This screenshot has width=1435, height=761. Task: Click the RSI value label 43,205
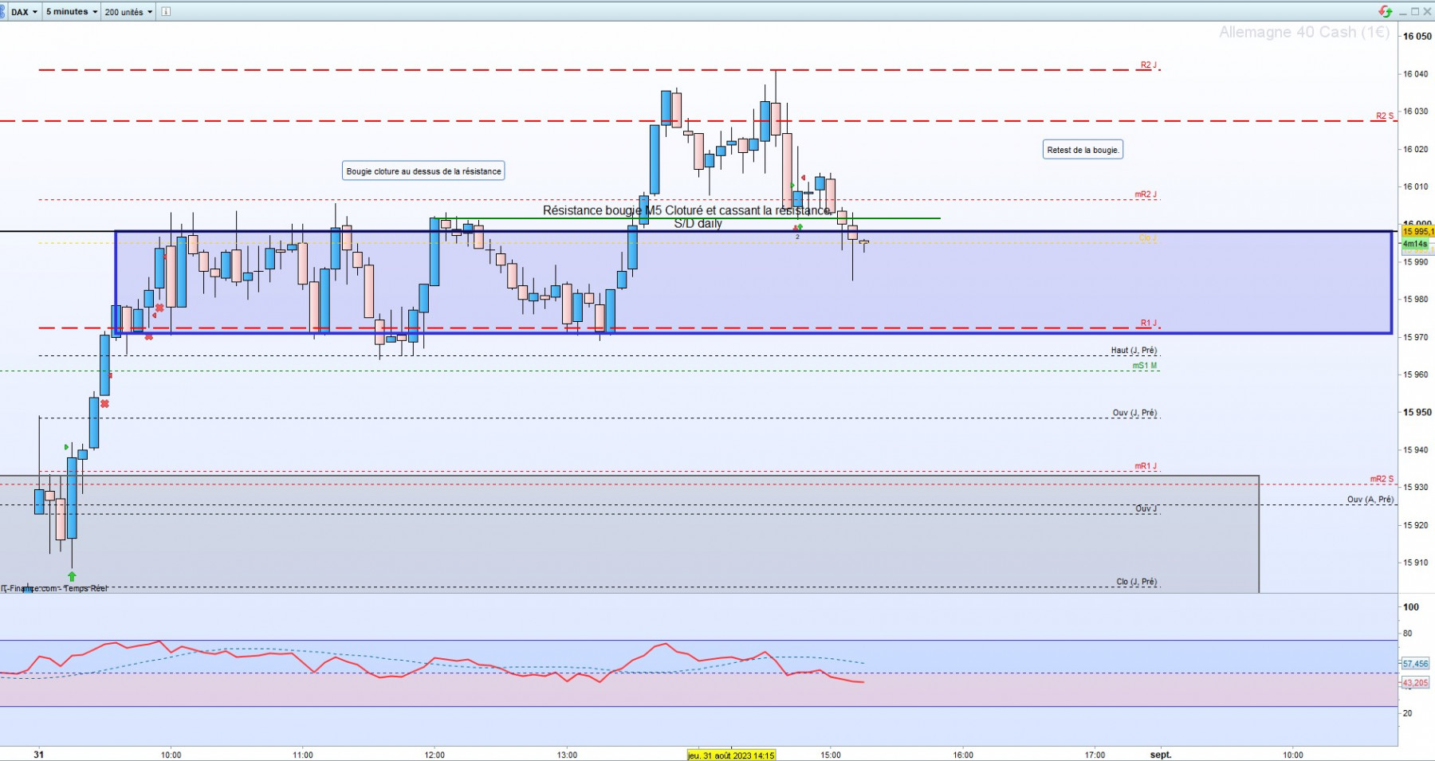pos(1415,683)
